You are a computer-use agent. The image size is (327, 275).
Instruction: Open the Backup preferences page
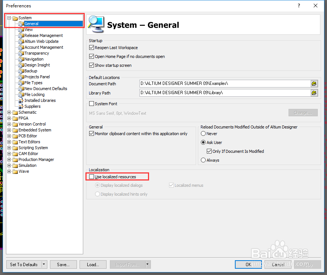31,71
